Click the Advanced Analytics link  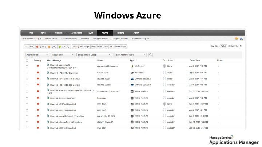coord(140,38)
